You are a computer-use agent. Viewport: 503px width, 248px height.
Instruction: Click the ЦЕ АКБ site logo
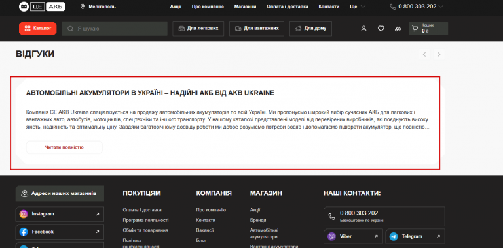point(42,7)
